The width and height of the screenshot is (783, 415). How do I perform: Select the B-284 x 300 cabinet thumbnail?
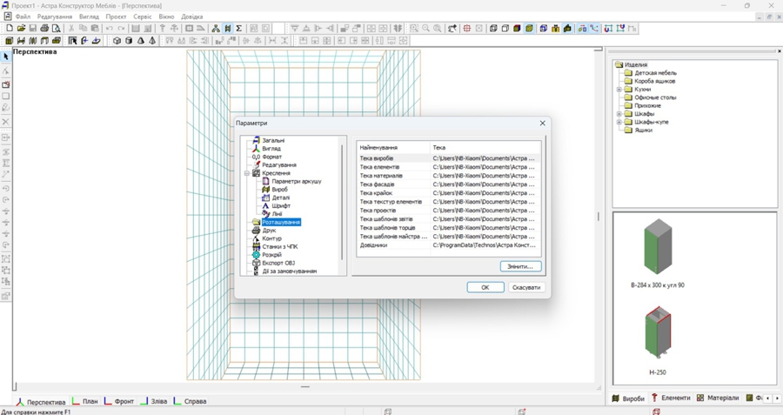(658, 254)
